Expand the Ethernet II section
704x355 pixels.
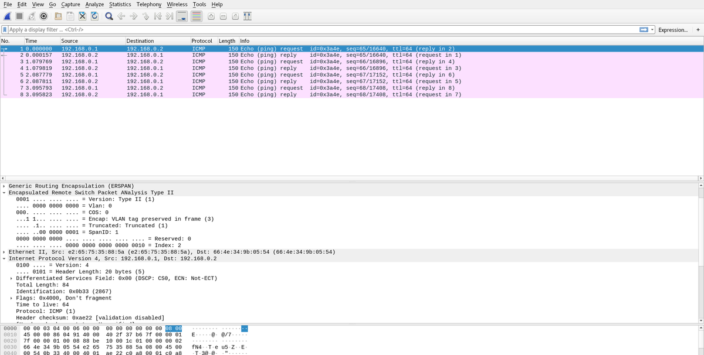click(4, 252)
